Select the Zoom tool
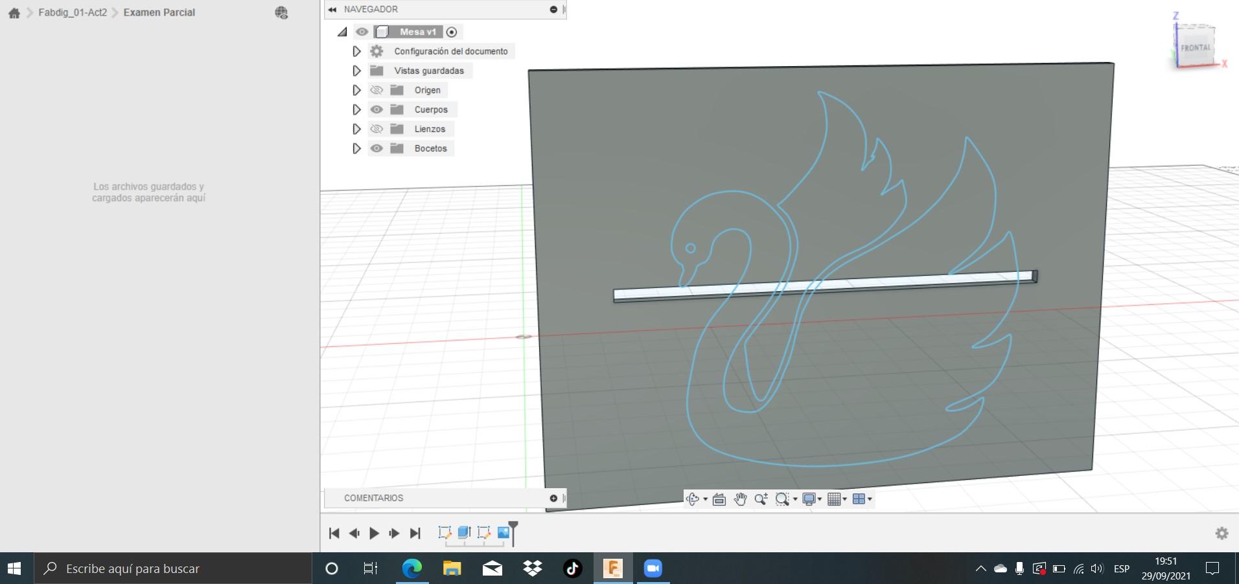The image size is (1239, 584). pyautogui.click(x=761, y=499)
